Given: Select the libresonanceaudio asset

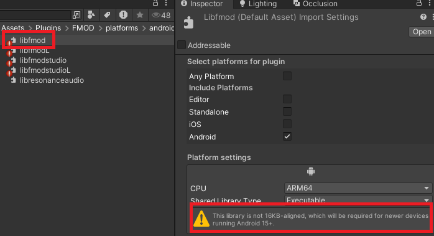Looking at the screenshot, I should pos(52,80).
